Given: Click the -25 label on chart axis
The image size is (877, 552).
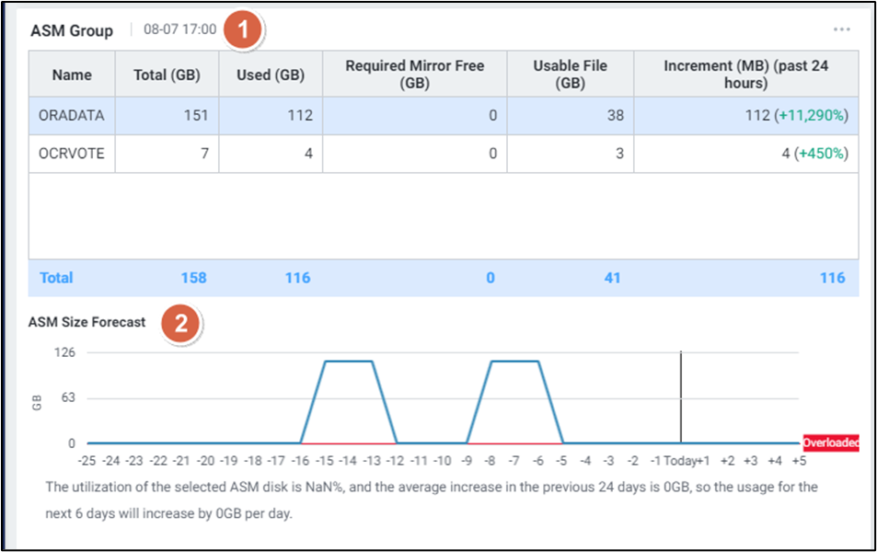Looking at the screenshot, I should 87,461.
